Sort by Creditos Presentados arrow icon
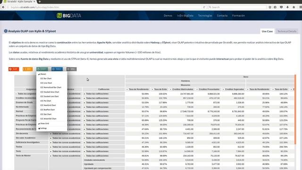 (197, 89)
